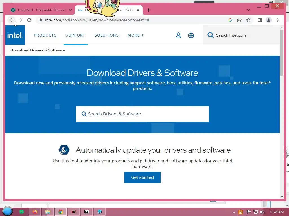289x216 pixels.
Task: Click network tray icon
Action: (x=256, y=212)
